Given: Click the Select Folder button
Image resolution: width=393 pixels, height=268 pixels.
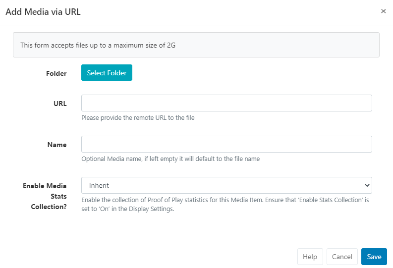Looking at the screenshot, I should click(x=107, y=73).
